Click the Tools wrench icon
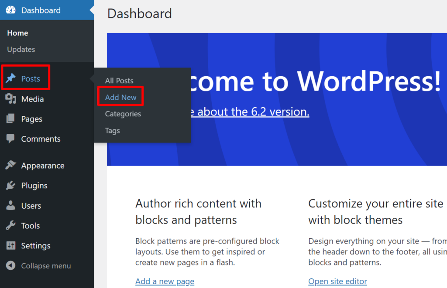447x288 pixels. click(x=12, y=226)
